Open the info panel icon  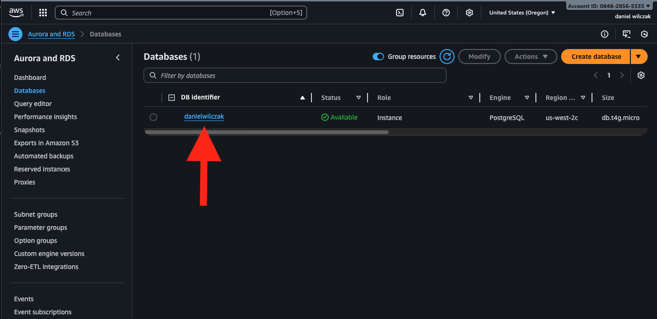(605, 34)
